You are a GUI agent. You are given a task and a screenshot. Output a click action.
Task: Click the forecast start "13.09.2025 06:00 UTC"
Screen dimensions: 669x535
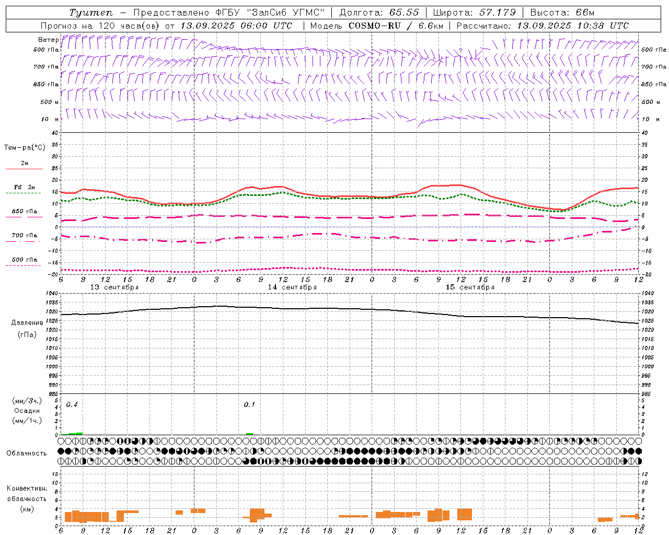pyautogui.click(x=236, y=26)
